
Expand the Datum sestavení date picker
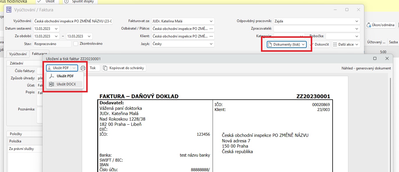(x=56, y=28)
